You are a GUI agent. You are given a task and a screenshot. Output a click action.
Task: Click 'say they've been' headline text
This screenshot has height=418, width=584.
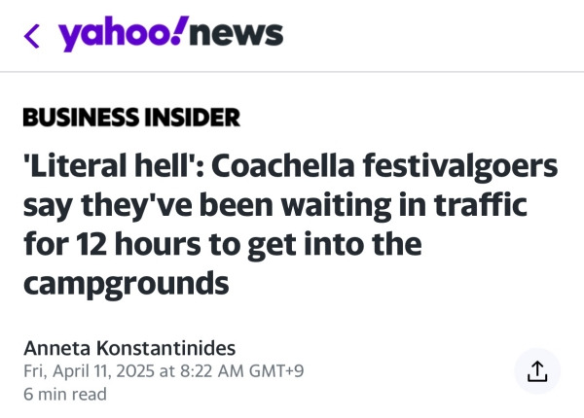coord(148,205)
